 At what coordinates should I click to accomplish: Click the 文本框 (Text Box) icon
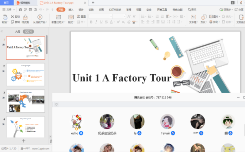coord(193,17)
